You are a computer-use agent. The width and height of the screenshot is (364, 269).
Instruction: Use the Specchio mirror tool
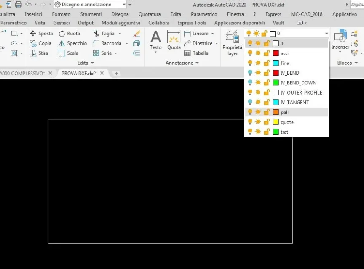point(72,43)
